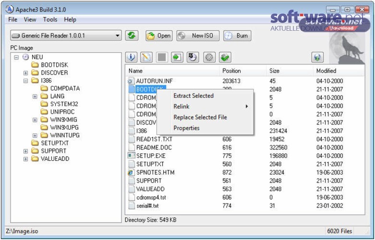The width and height of the screenshot is (375, 240).
Task: Click the New ISO button
Action: point(198,36)
